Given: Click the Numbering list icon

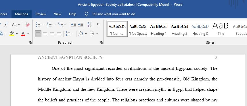Looking at the screenshot, I should [x=49, y=24].
